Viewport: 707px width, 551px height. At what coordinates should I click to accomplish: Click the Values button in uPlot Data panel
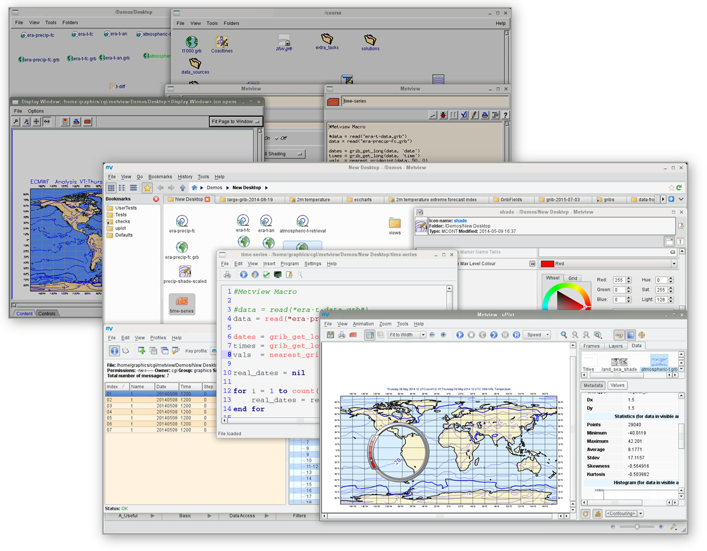617,385
